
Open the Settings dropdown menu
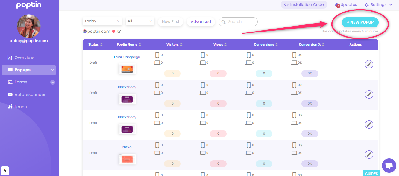tap(378, 5)
